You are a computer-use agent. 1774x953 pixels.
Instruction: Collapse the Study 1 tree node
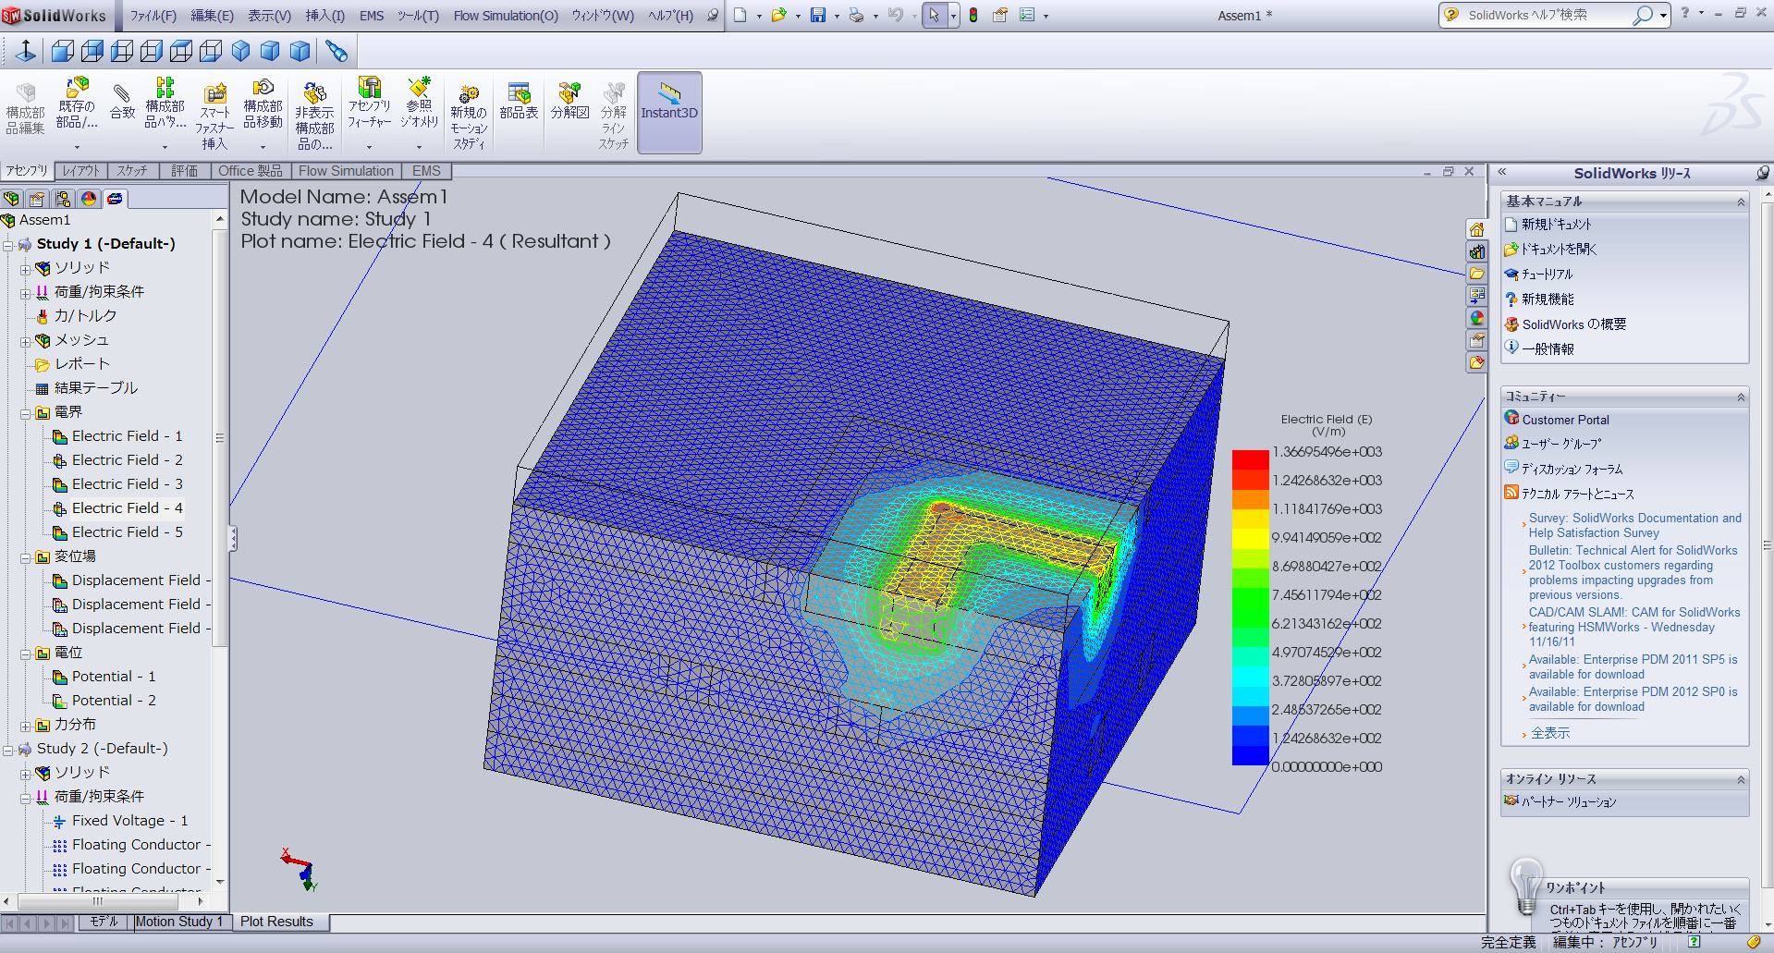point(8,245)
